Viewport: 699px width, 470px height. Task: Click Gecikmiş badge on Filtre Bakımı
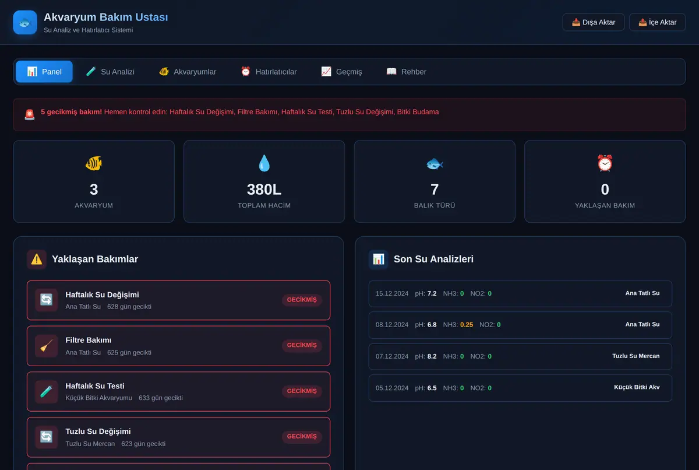(x=302, y=345)
